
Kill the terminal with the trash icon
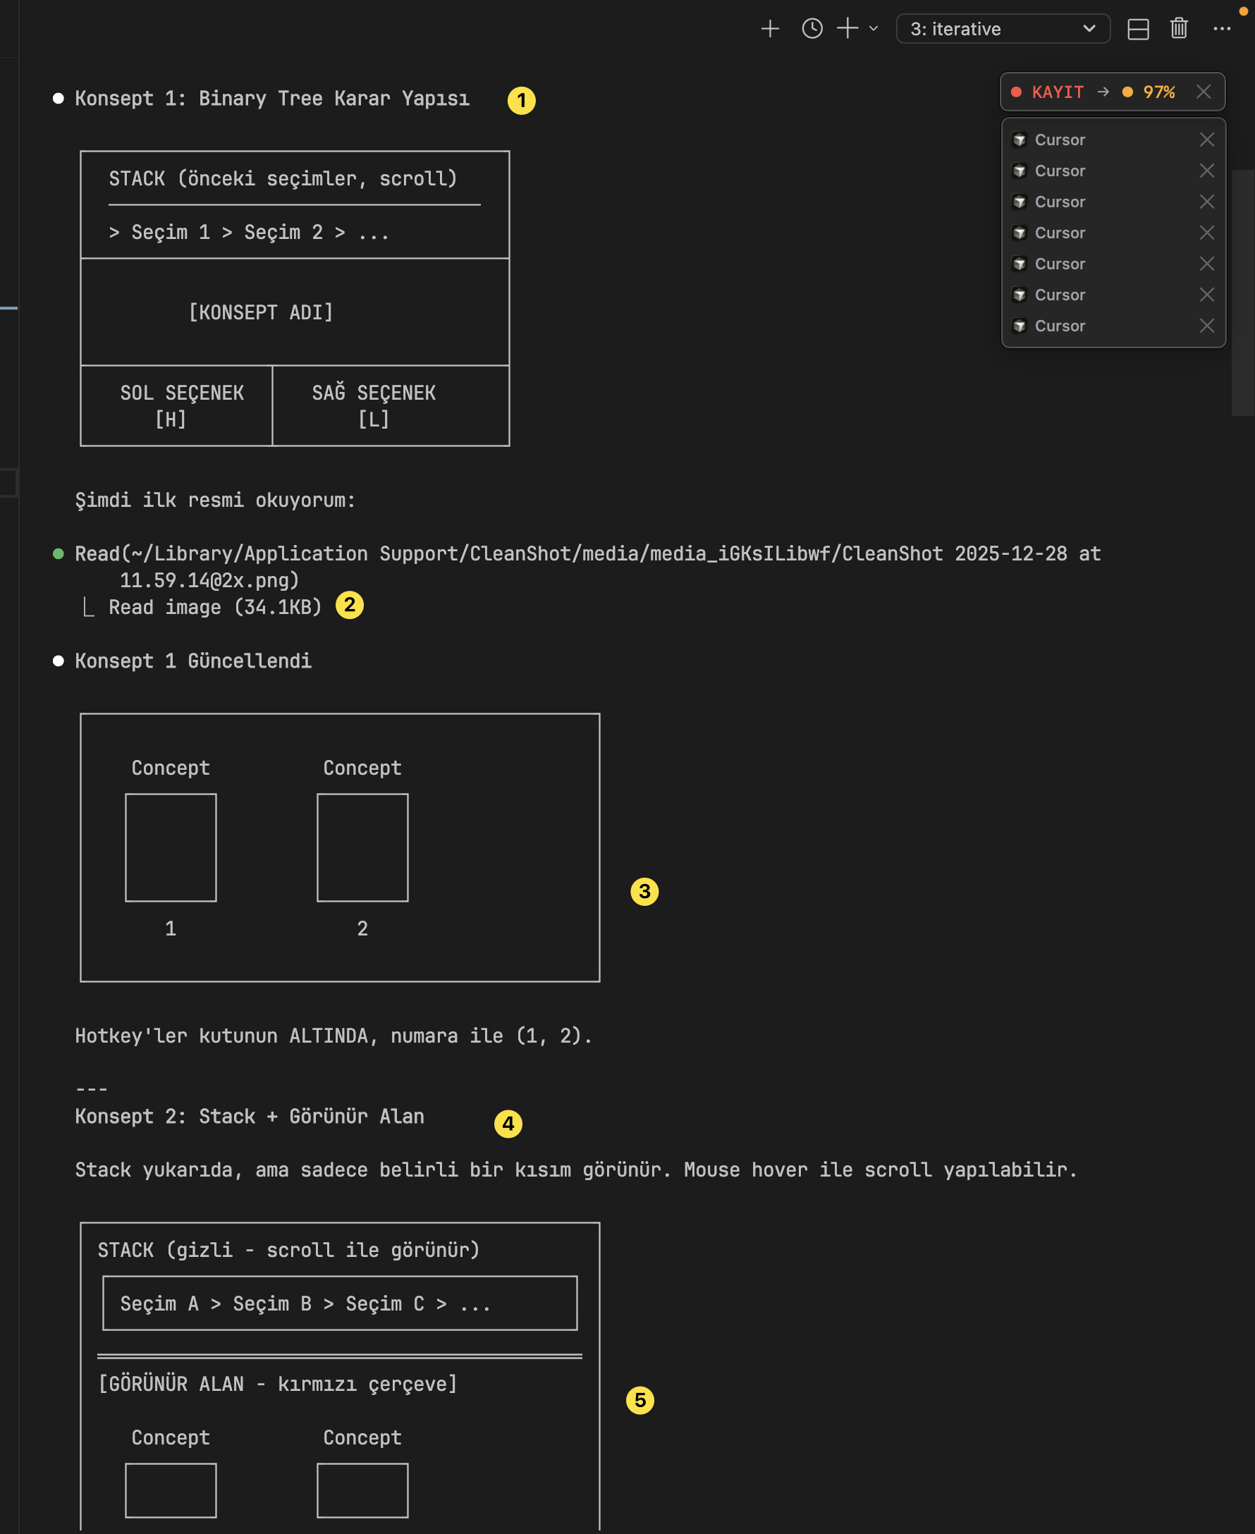click(x=1178, y=29)
